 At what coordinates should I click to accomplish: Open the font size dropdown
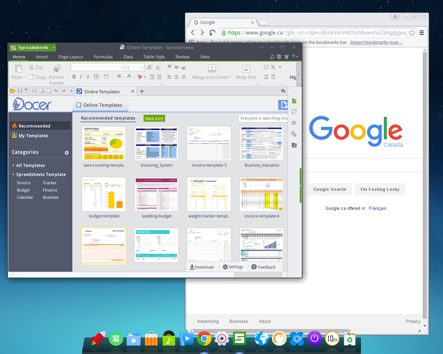(x=142, y=67)
